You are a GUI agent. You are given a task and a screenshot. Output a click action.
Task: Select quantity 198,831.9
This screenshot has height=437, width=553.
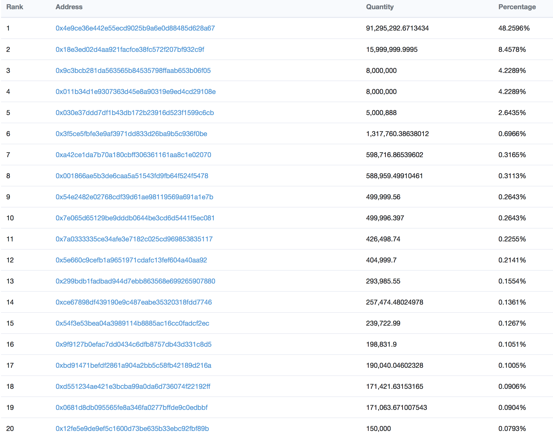381,344
